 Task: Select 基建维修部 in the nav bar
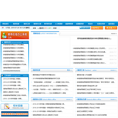tap(69, 24)
